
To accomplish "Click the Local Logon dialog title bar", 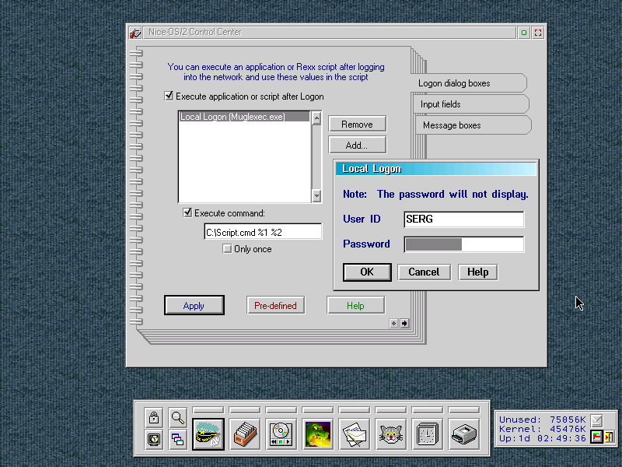I will pos(436,169).
